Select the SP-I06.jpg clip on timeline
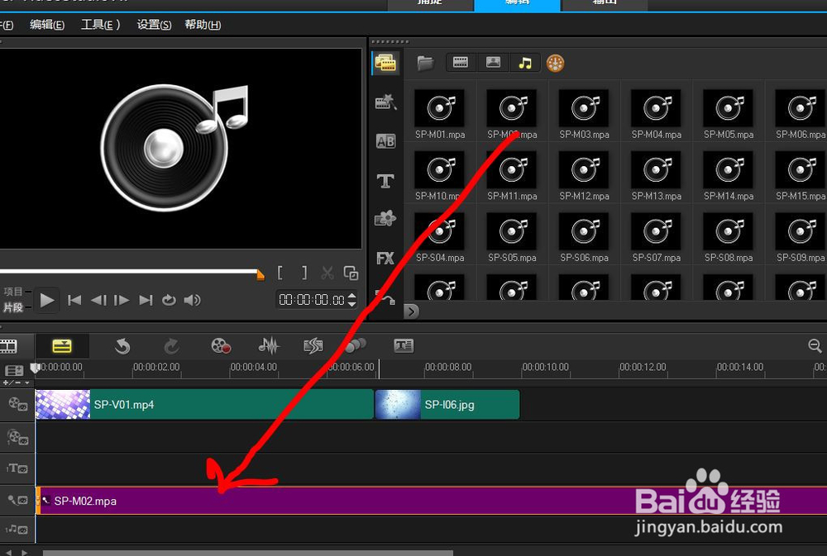The width and height of the screenshot is (827, 556). (x=447, y=405)
